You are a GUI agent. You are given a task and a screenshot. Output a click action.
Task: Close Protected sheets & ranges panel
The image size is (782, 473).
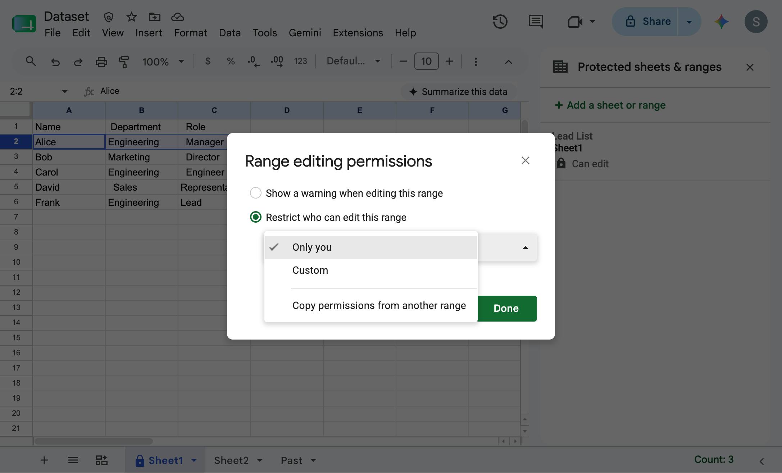(750, 67)
